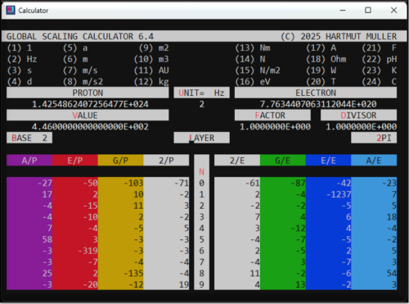Click the ELECTRON header bar

316,93
